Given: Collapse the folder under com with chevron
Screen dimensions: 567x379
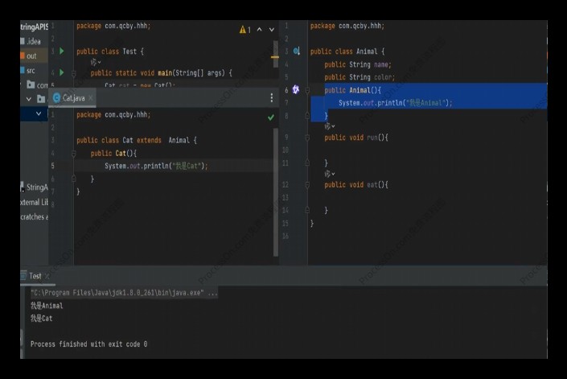Looking at the screenshot, I should pos(29,99).
